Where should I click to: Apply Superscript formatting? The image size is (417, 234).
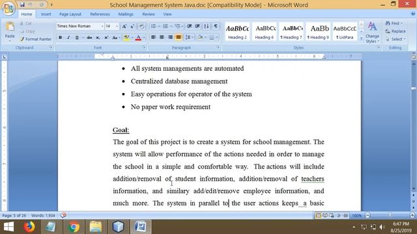point(106,38)
